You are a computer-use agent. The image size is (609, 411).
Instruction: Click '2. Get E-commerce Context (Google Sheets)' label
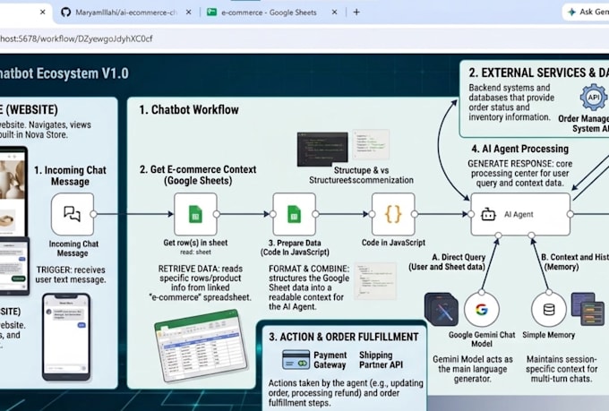pyautogui.click(x=198, y=176)
